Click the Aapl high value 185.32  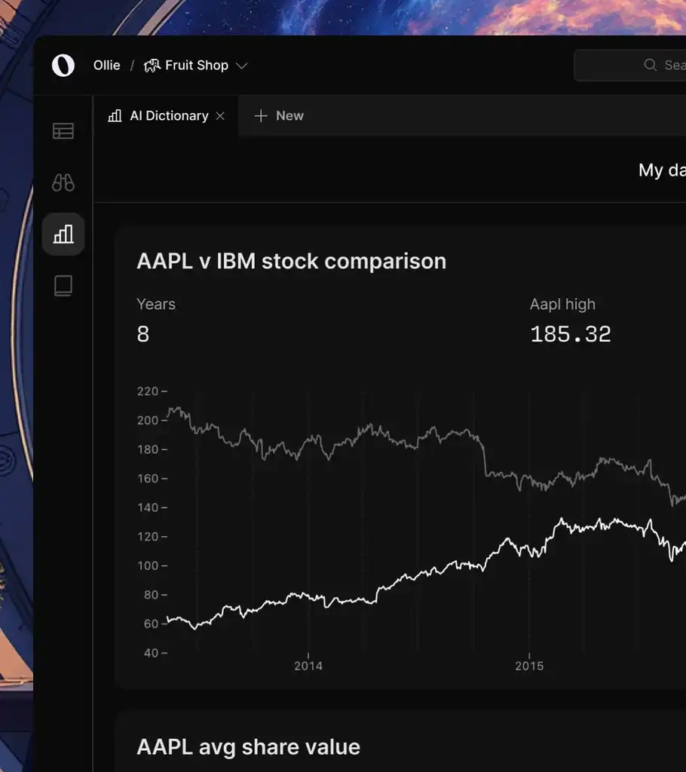(x=571, y=333)
